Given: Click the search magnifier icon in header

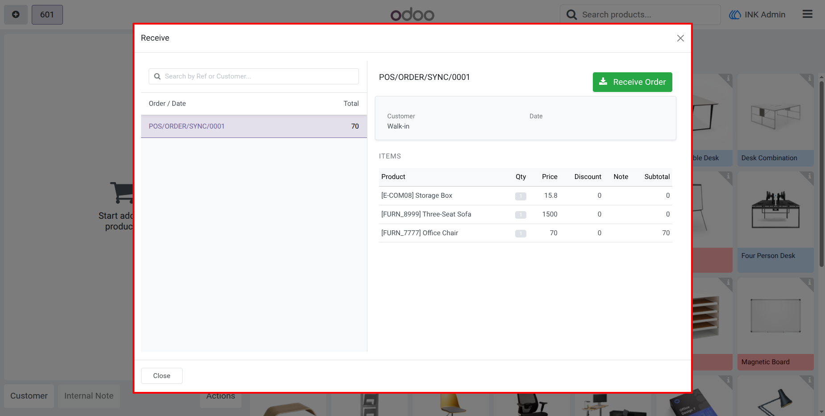Looking at the screenshot, I should (571, 15).
